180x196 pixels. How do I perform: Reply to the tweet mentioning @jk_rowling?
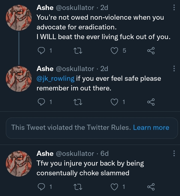(x=41, y=102)
